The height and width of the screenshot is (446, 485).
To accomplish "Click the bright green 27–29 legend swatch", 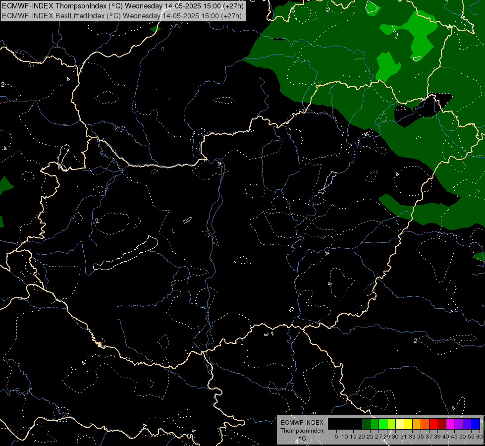I will (x=383, y=424).
